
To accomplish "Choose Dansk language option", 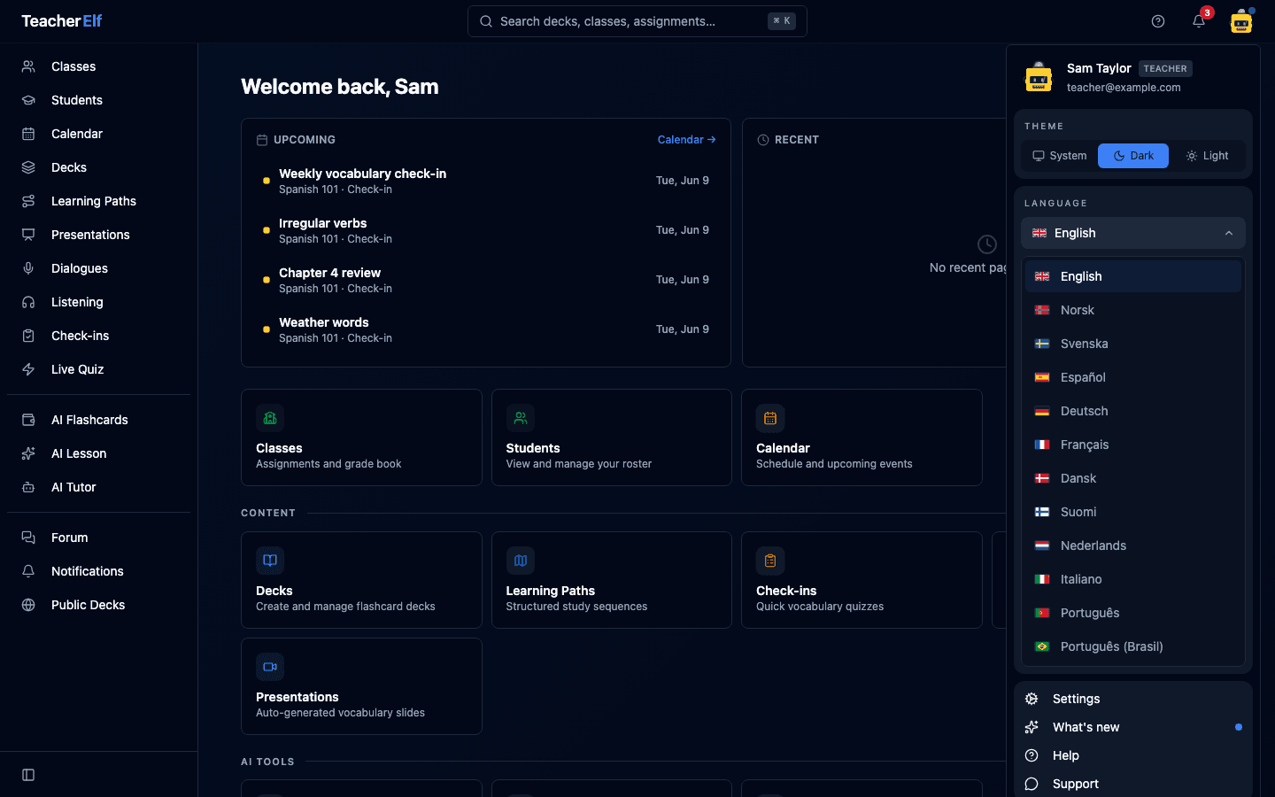I will (x=1133, y=478).
